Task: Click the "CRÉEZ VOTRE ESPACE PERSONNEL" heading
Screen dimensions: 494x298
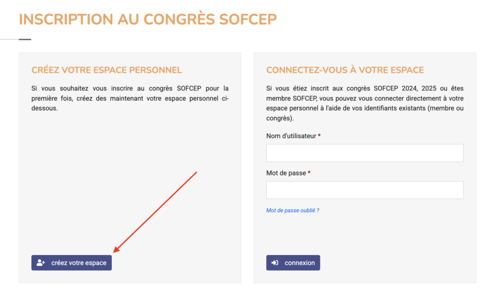Action: [x=106, y=70]
